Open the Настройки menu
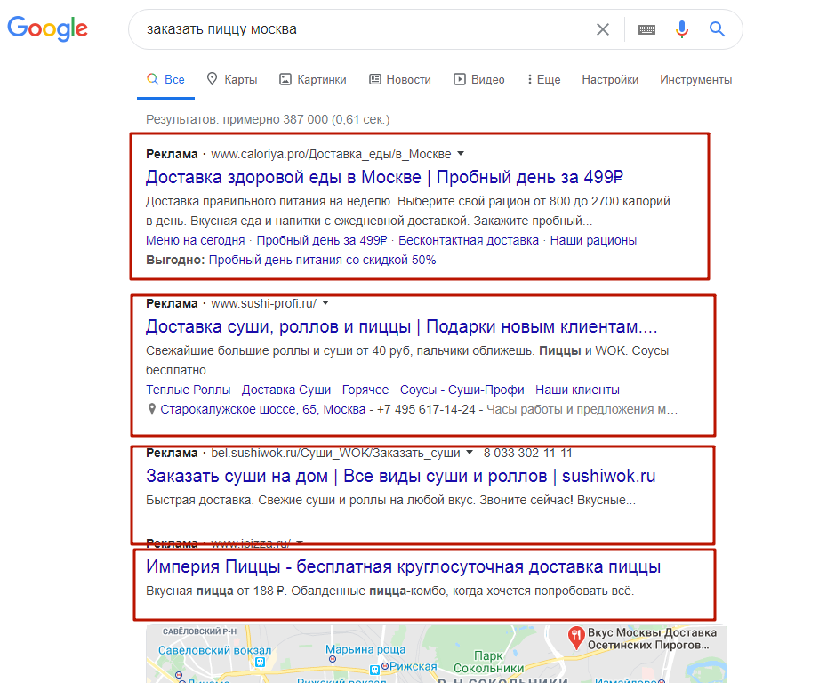 tap(610, 79)
